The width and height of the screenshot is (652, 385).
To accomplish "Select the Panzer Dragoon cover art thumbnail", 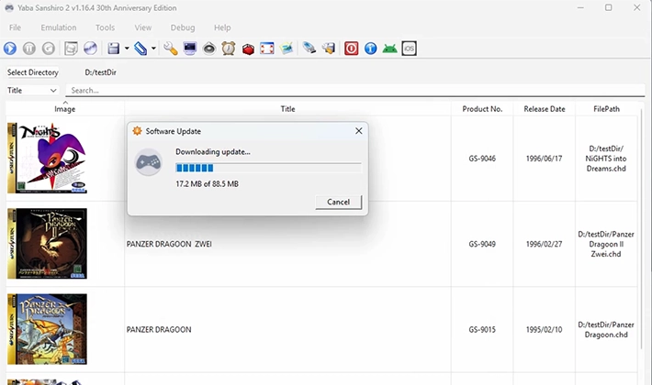I will [47, 329].
